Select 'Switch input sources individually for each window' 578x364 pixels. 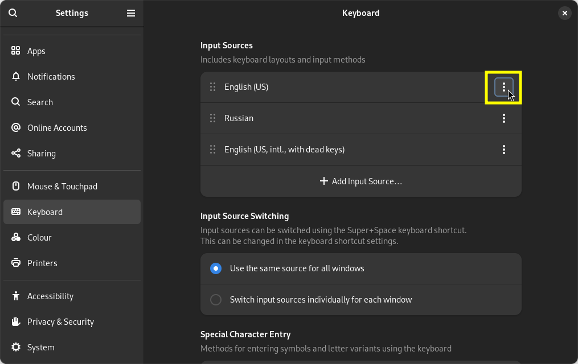(x=216, y=300)
